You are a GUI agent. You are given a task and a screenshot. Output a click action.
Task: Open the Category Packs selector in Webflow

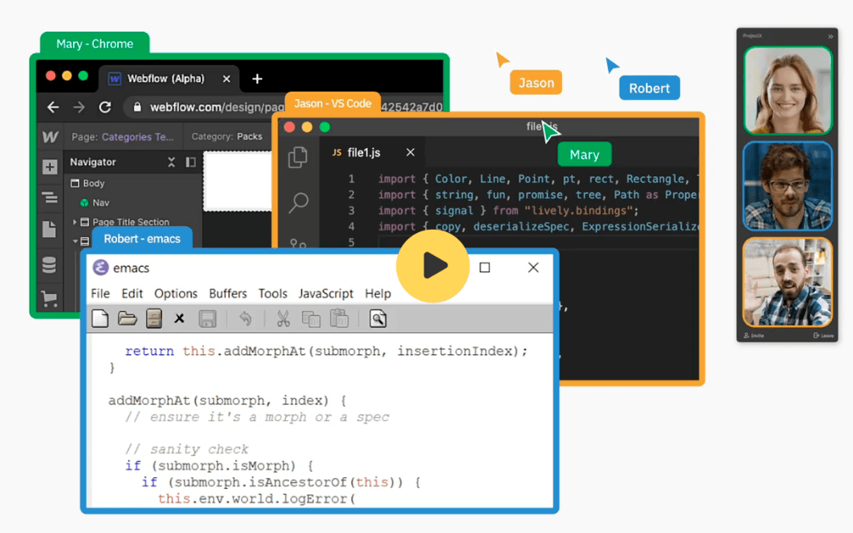pyautogui.click(x=227, y=136)
